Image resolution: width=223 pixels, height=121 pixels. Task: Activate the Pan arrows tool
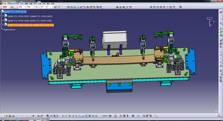(x=70, y=116)
